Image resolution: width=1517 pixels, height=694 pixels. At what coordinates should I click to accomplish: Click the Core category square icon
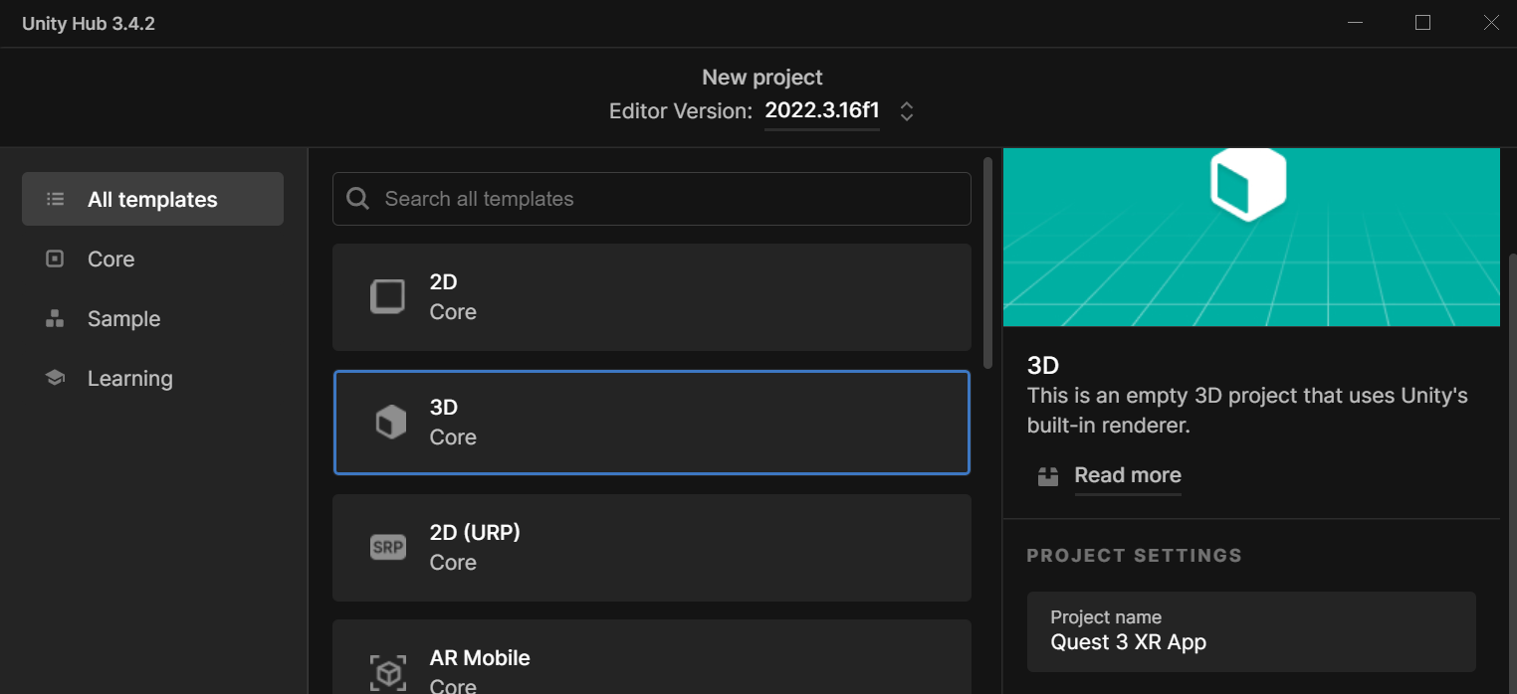pos(56,259)
